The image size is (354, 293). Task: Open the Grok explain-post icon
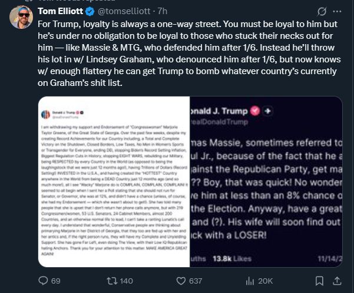pyautogui.click(x=322, y=11)
